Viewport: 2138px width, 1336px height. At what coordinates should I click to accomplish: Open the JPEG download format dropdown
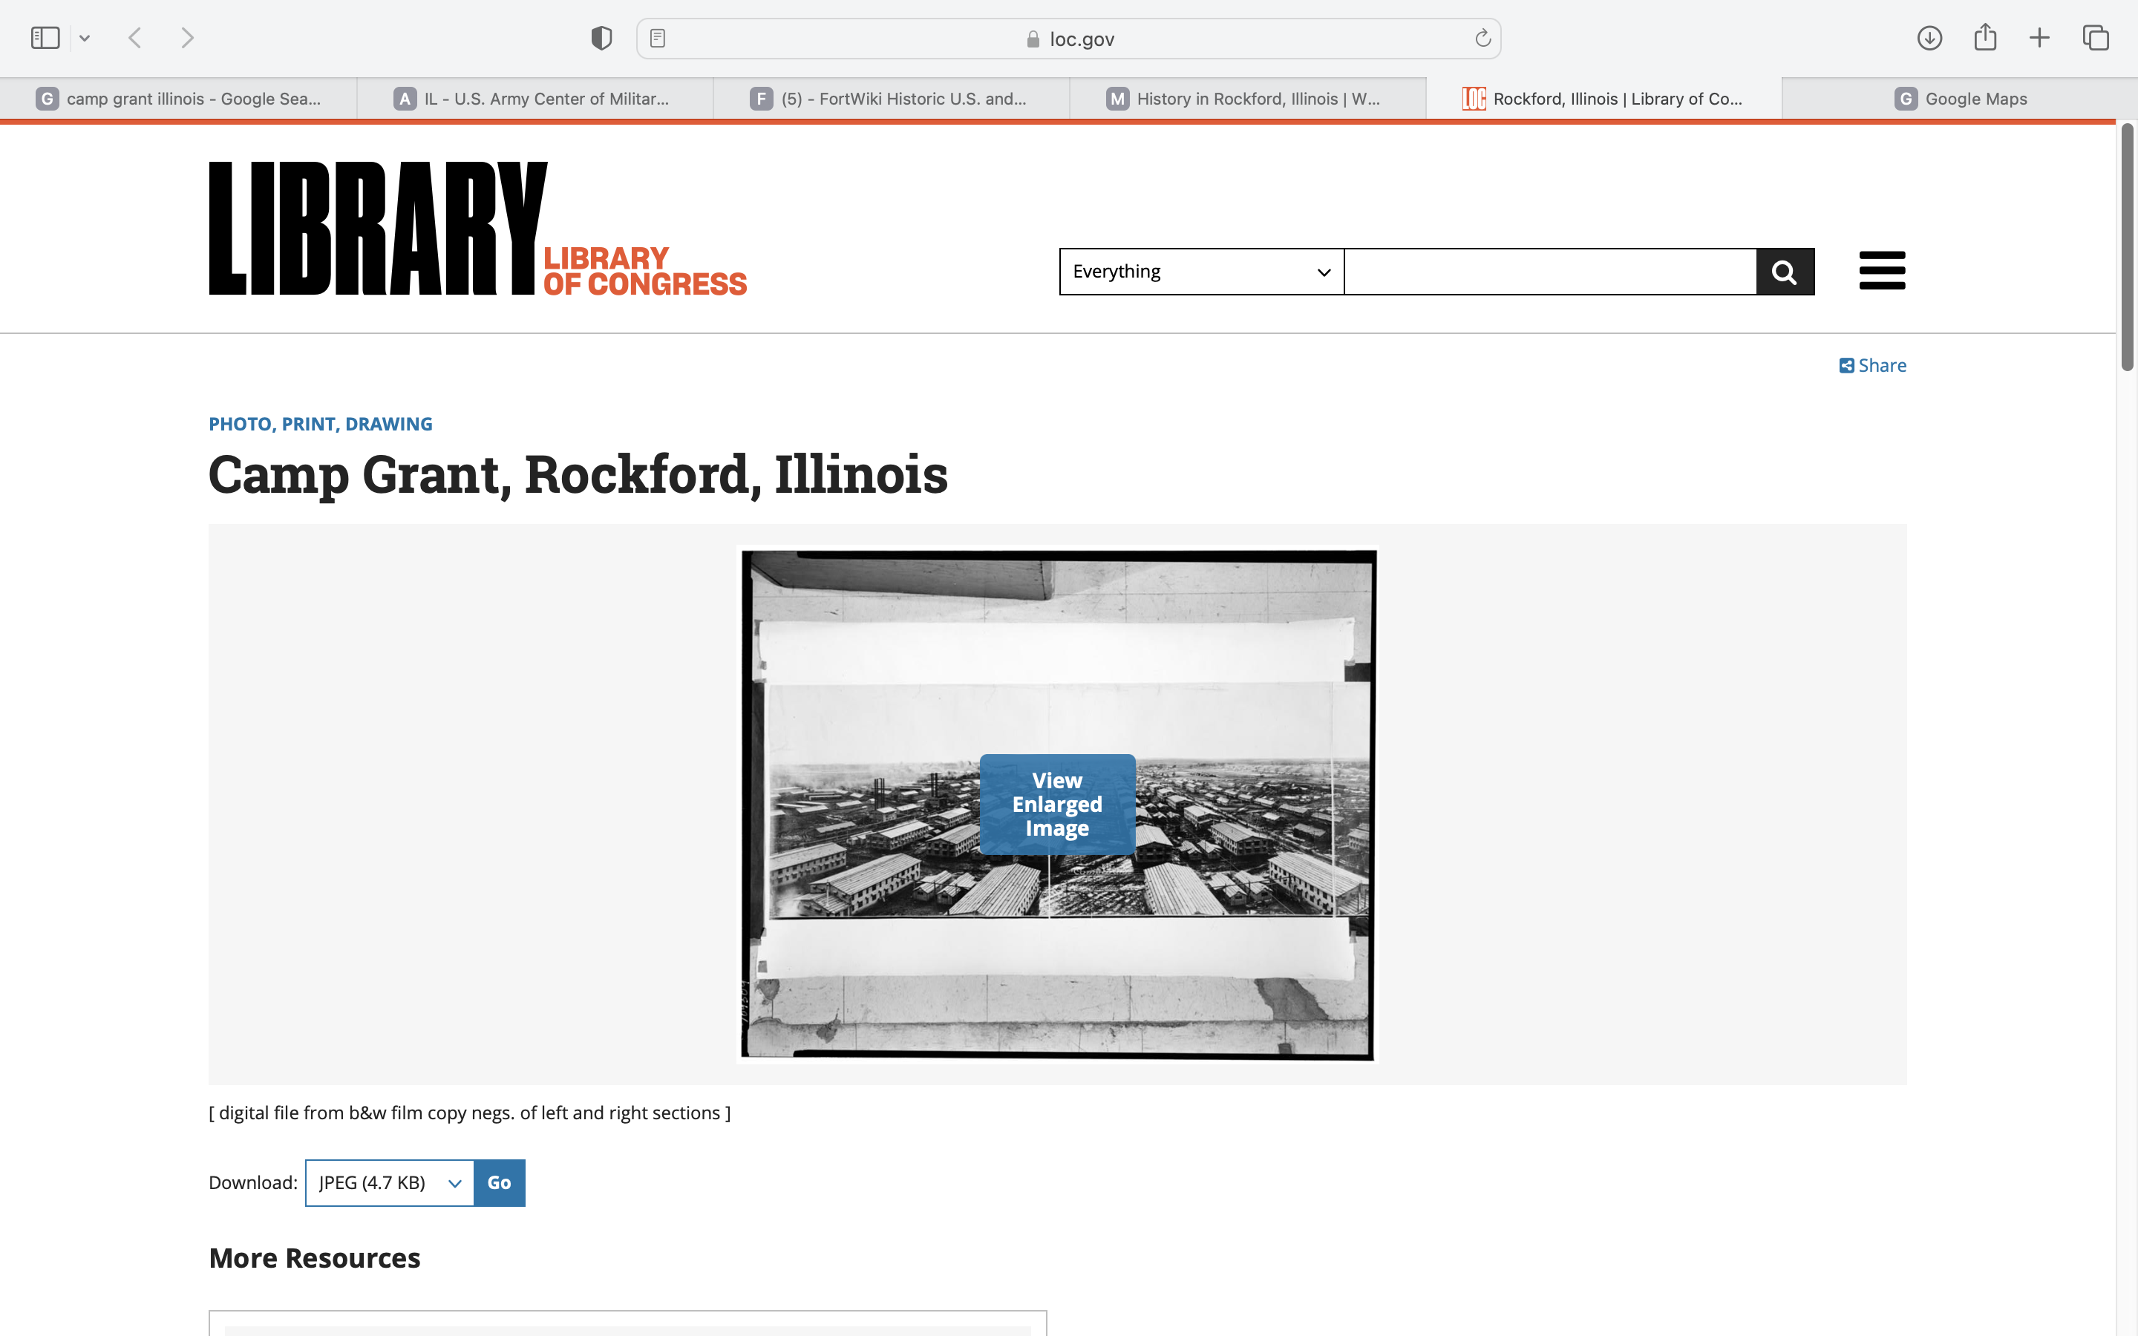pos(389,1182)
